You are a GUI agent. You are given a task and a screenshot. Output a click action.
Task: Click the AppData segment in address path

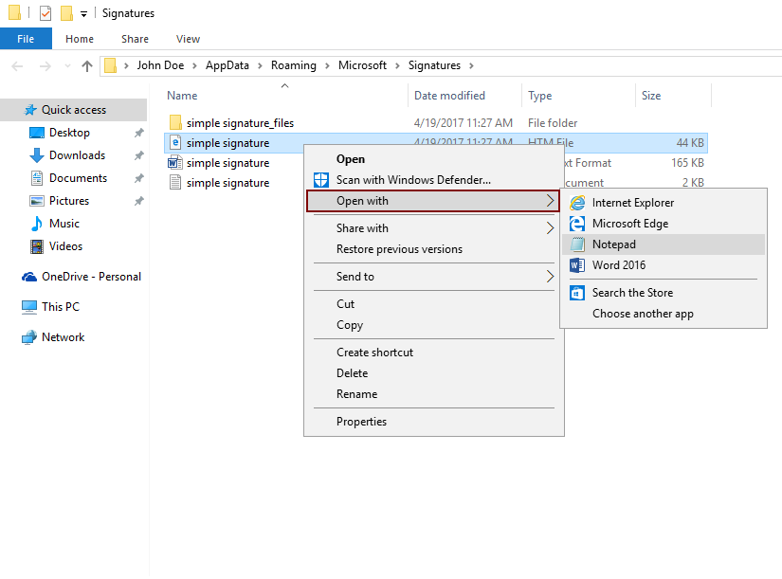click(x=227, y=65)
